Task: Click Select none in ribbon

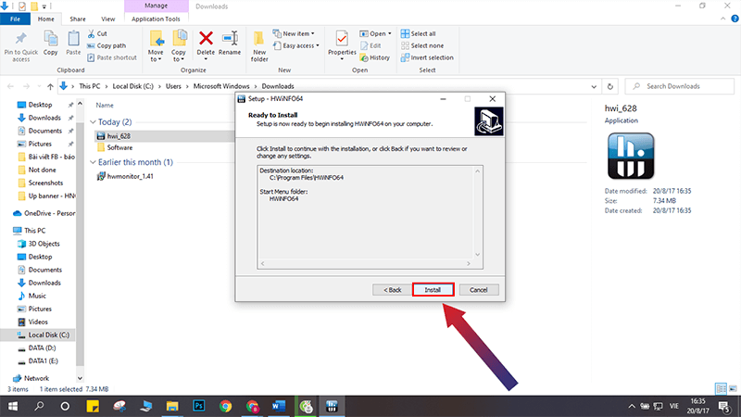Action: coord(422,45)
